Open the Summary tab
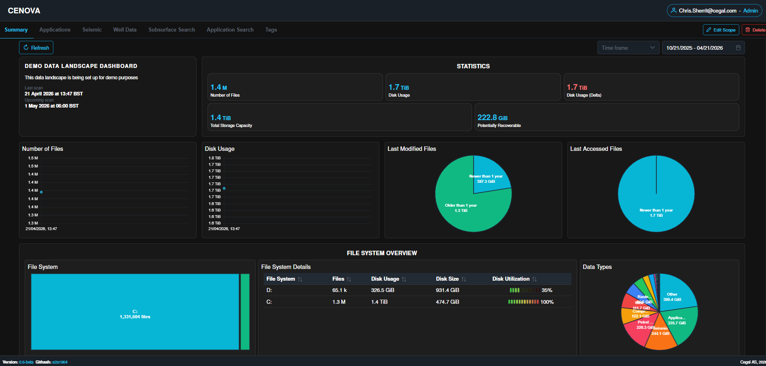 (x=16, y=30)
